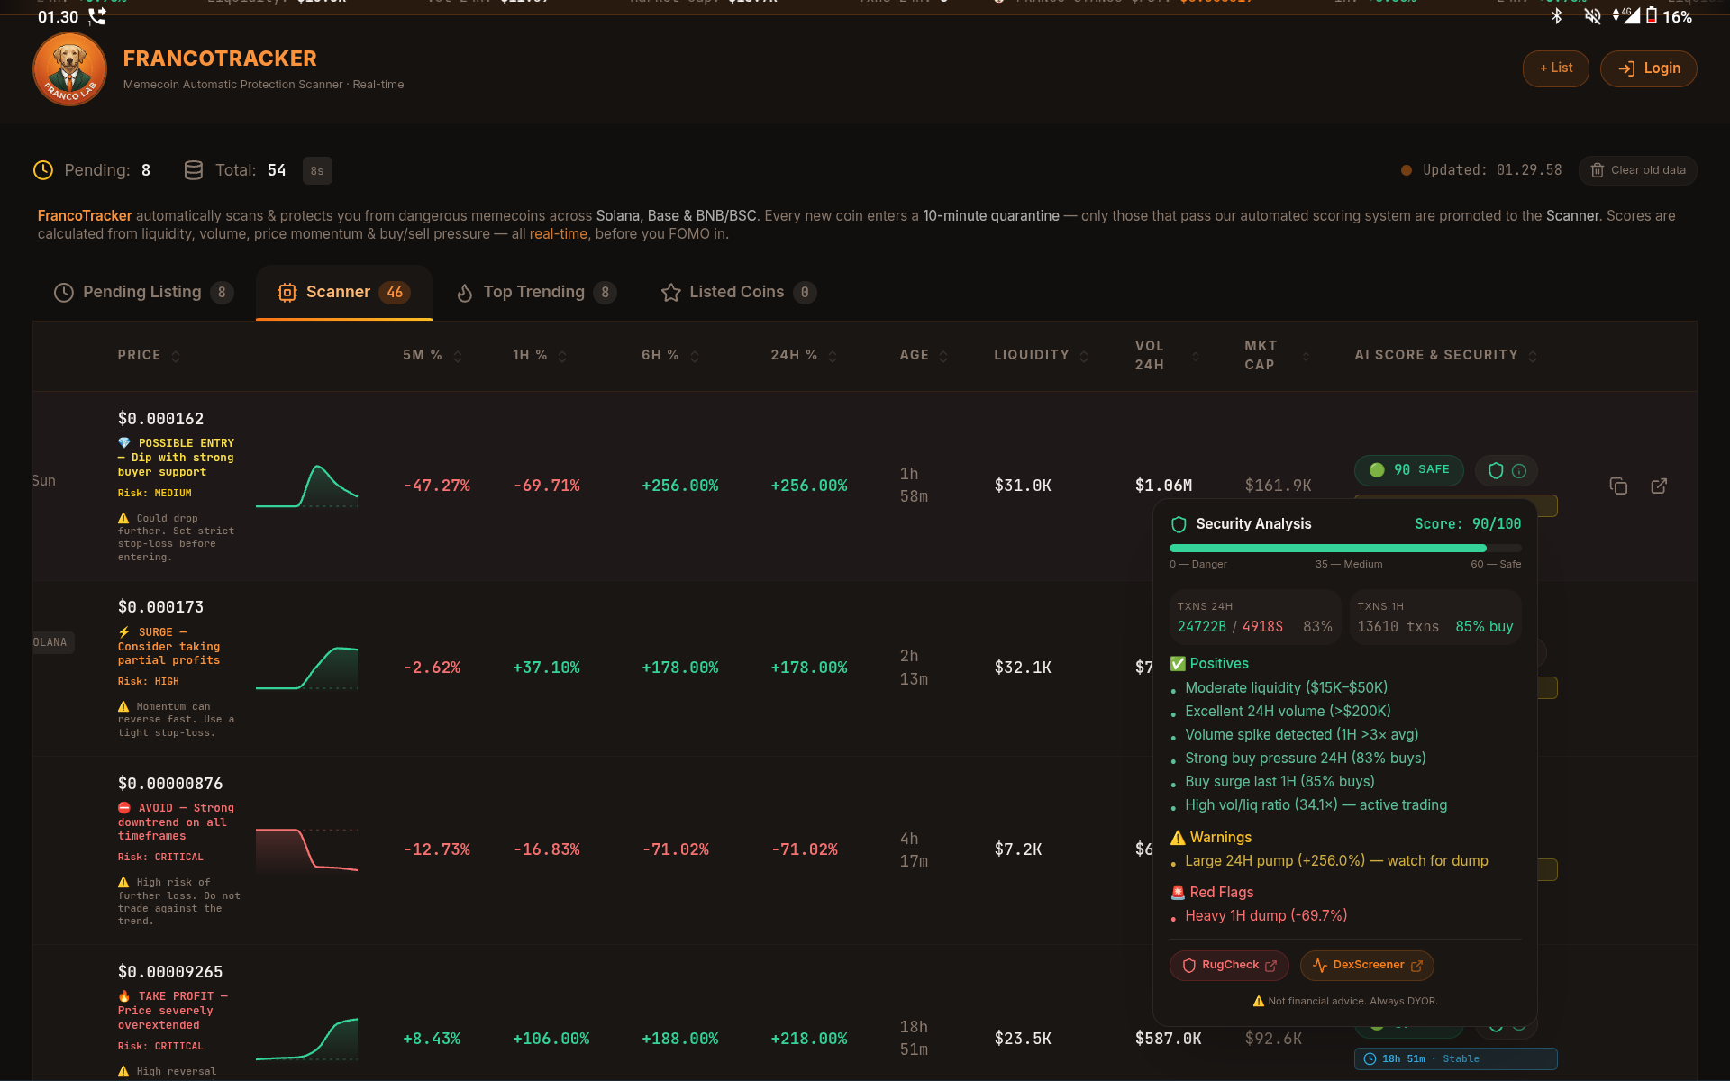Click TXNS 24H stats card

[x=1254, y=617]
